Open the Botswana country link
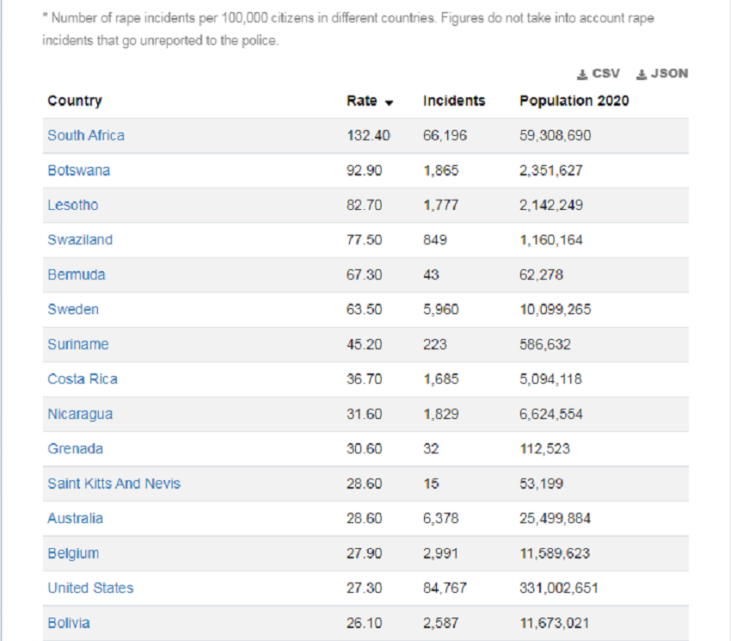Image resolution: width=731 pixels, height=641 pixels. click(x=79, y=170)
